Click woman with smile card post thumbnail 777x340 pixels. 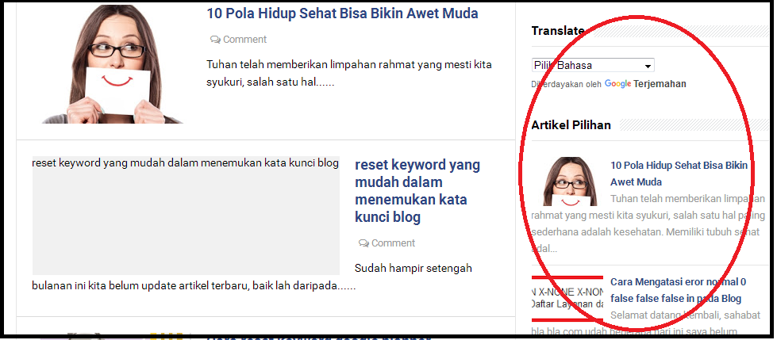[113, 64]
